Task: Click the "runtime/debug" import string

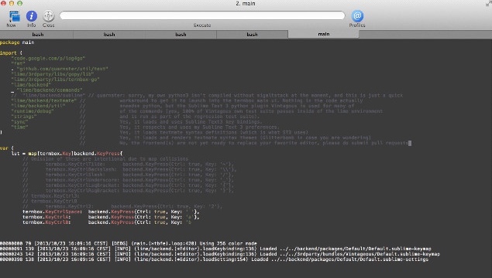Action: (33, 111)
